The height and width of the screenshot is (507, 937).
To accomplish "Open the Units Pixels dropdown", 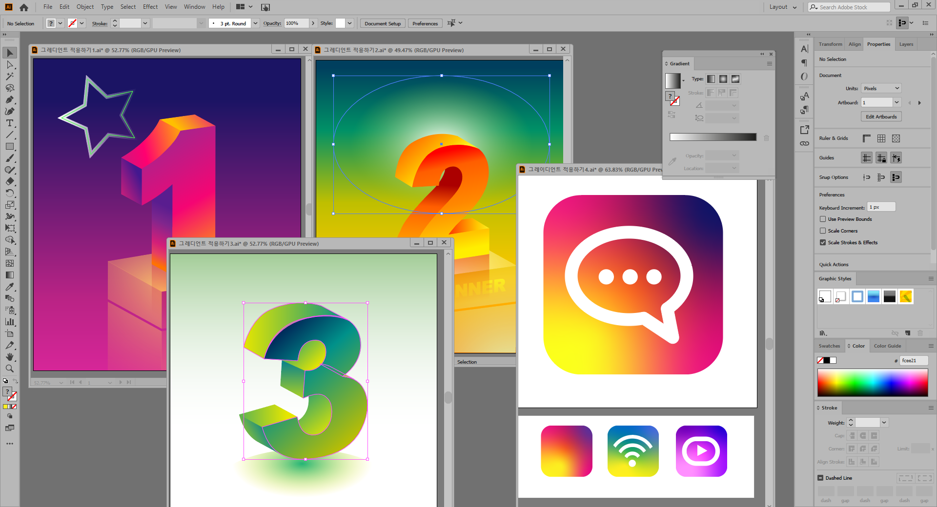I will pos(881,89).
